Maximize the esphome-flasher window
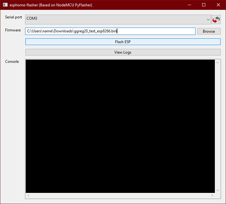226x204 pixels. tap(204, 5)
